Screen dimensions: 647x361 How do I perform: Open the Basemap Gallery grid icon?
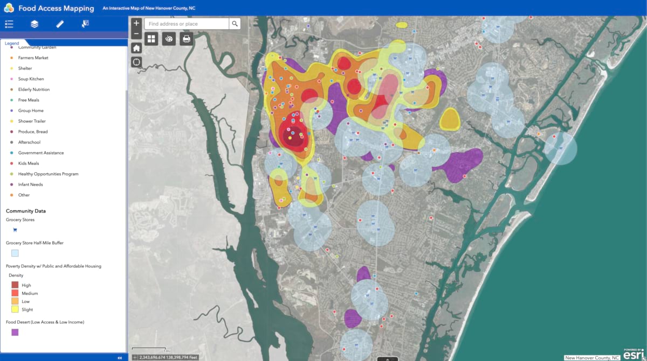click(x=152, y=39)
